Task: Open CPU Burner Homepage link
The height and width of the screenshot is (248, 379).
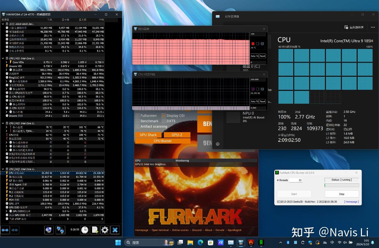Action: tap(351, 202)
